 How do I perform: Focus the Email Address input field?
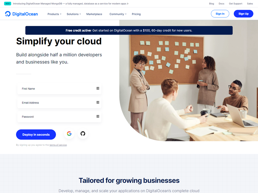(x=59, y=103)
